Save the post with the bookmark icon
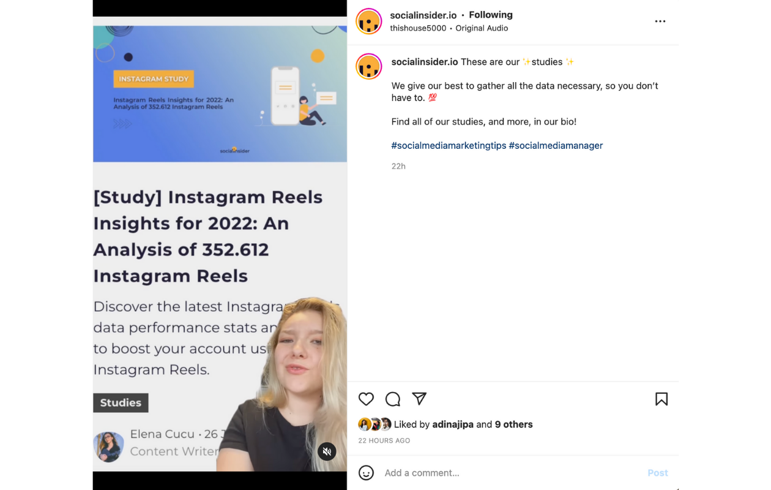The width and height of the screenshot is (771, 490). (661, 399)
